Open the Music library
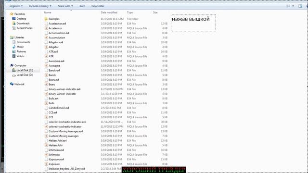Screen dimensions: 308x173 (20, 47)
